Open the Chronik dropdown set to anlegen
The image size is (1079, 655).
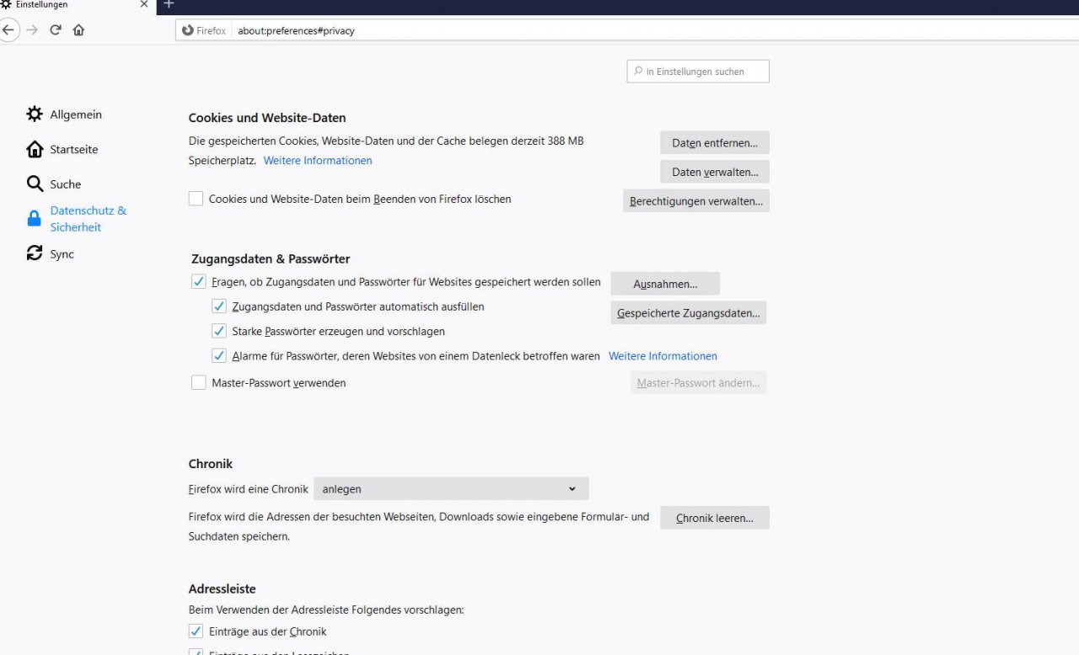[451, 488]
